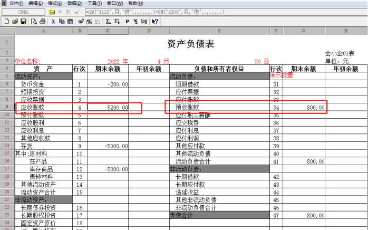The image size is (368, 230).
Task: Click the log toolbar button
Action: click(x=144, y=22)
